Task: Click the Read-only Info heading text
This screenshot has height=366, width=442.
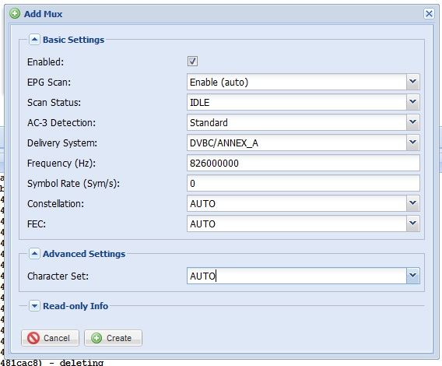Action: pos(75,306)
